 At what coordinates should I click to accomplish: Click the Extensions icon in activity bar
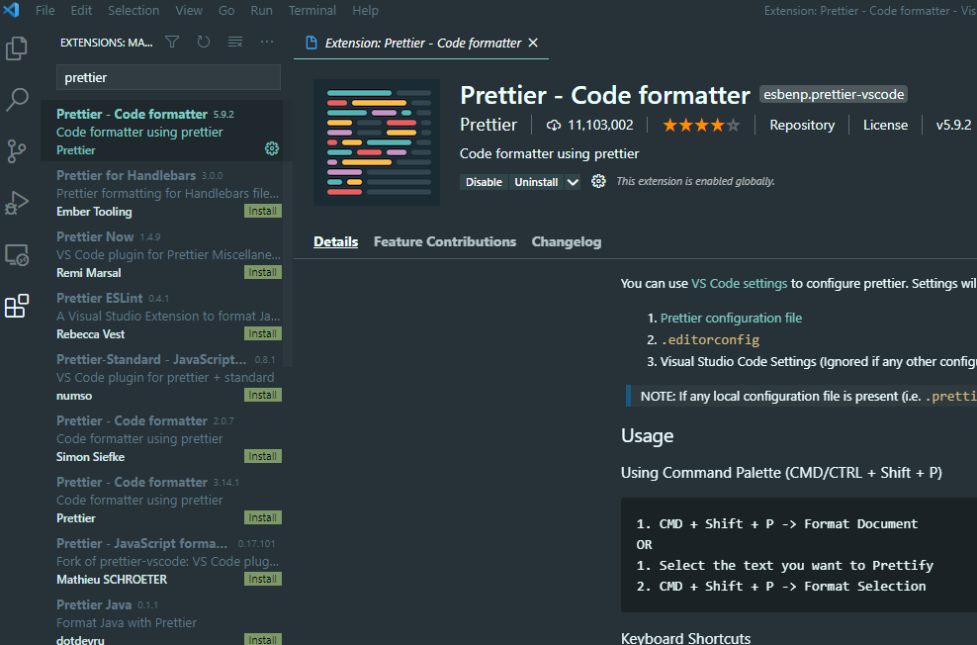pos(17,306)
